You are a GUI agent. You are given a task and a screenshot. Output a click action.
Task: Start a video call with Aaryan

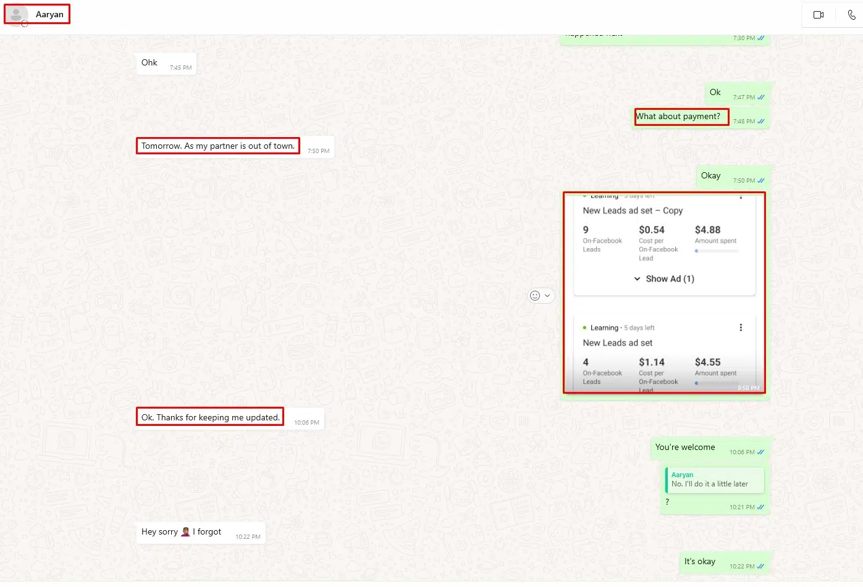point(819,15)
